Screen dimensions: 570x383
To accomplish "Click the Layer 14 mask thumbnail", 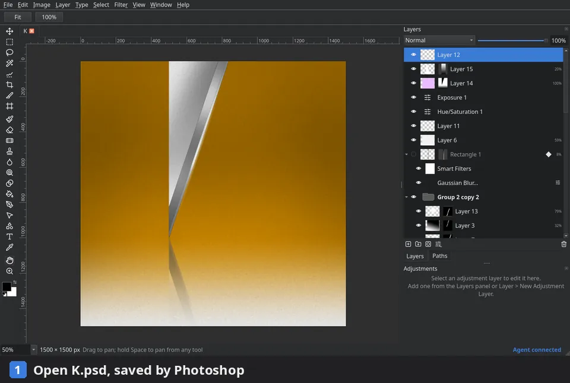I will click(x=442, y=83).
